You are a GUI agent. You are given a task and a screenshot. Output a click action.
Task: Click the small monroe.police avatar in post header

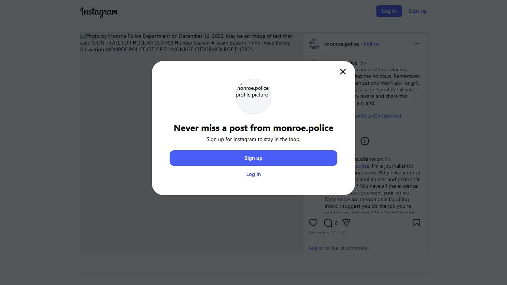coord(315,44)
